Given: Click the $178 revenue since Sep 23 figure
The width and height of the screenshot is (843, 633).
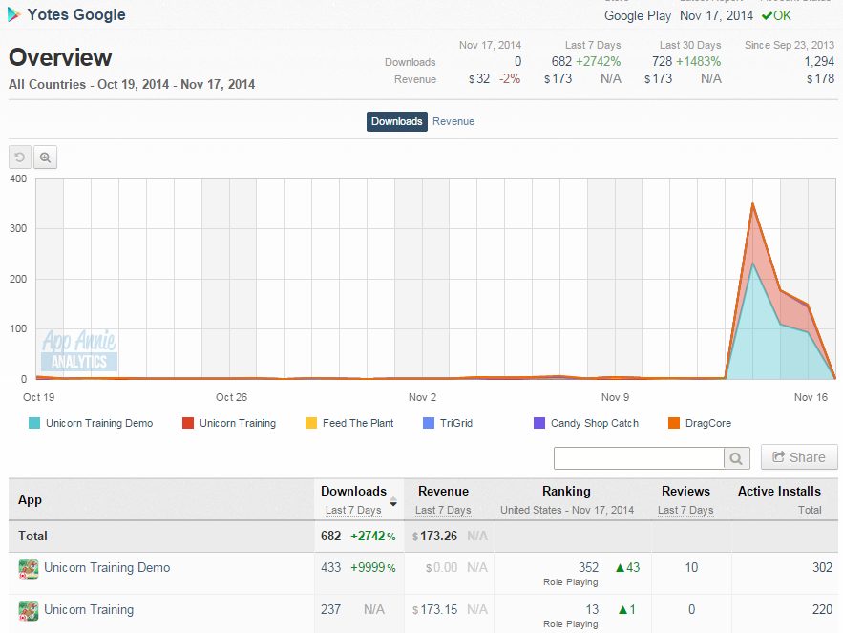Looking at the screenshot, I should tap(820, 79).
